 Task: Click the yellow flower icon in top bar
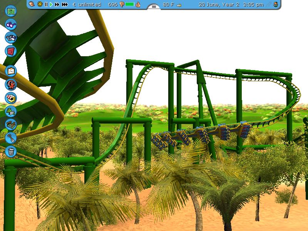[x=40, y=4]
